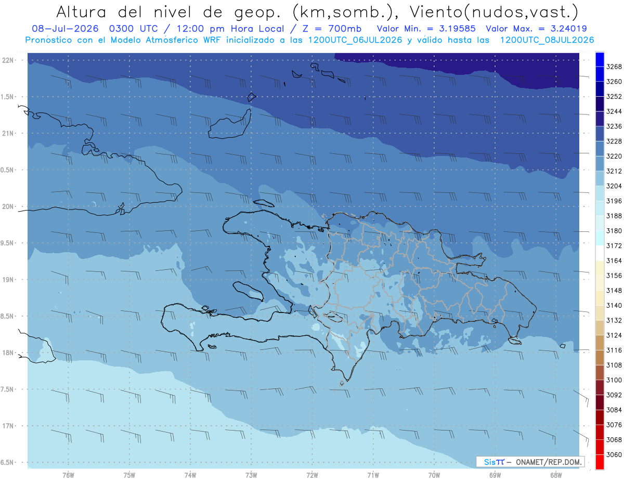Screen dimensions: 624x482
Task: Click the 76W longitude label
Action: coord(68,475)
